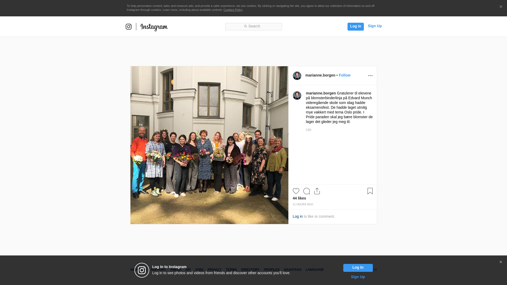Click Sign Up in bottom banner
Image resolution: width=507 pixels, height=285 pixels.
point(358,277)
